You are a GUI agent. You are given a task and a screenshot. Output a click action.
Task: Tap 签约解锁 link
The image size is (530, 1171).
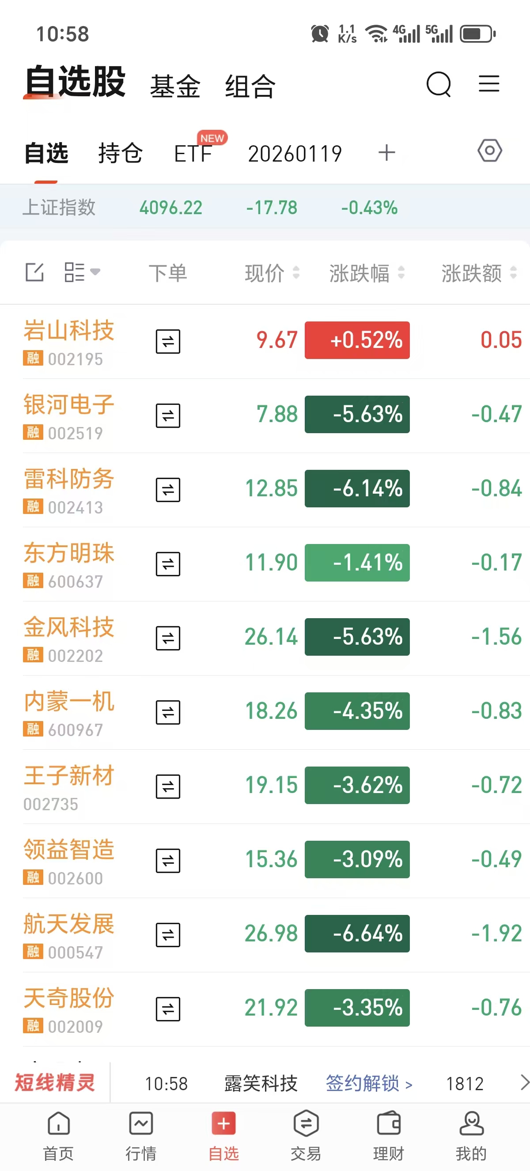click(368, 1084)
